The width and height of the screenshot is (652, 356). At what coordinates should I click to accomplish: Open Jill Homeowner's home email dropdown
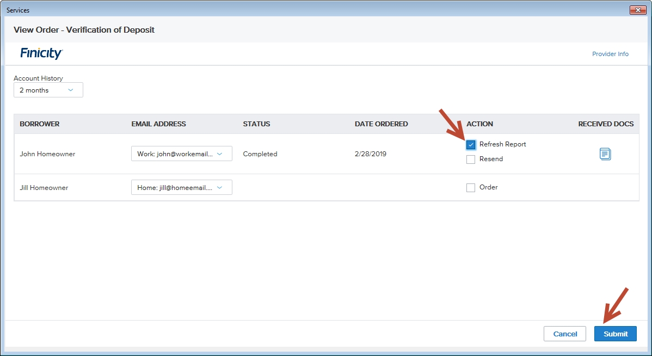click(181, 188)
